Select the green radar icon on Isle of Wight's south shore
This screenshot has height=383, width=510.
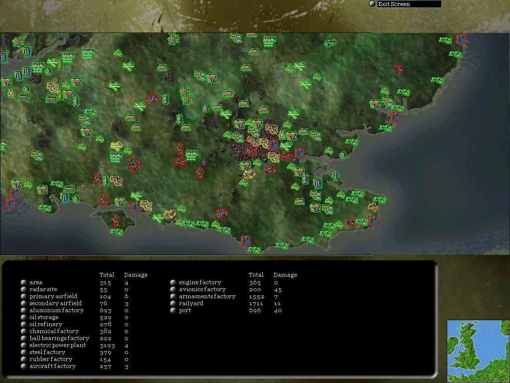pyautogui.click(x=117, y=232)
